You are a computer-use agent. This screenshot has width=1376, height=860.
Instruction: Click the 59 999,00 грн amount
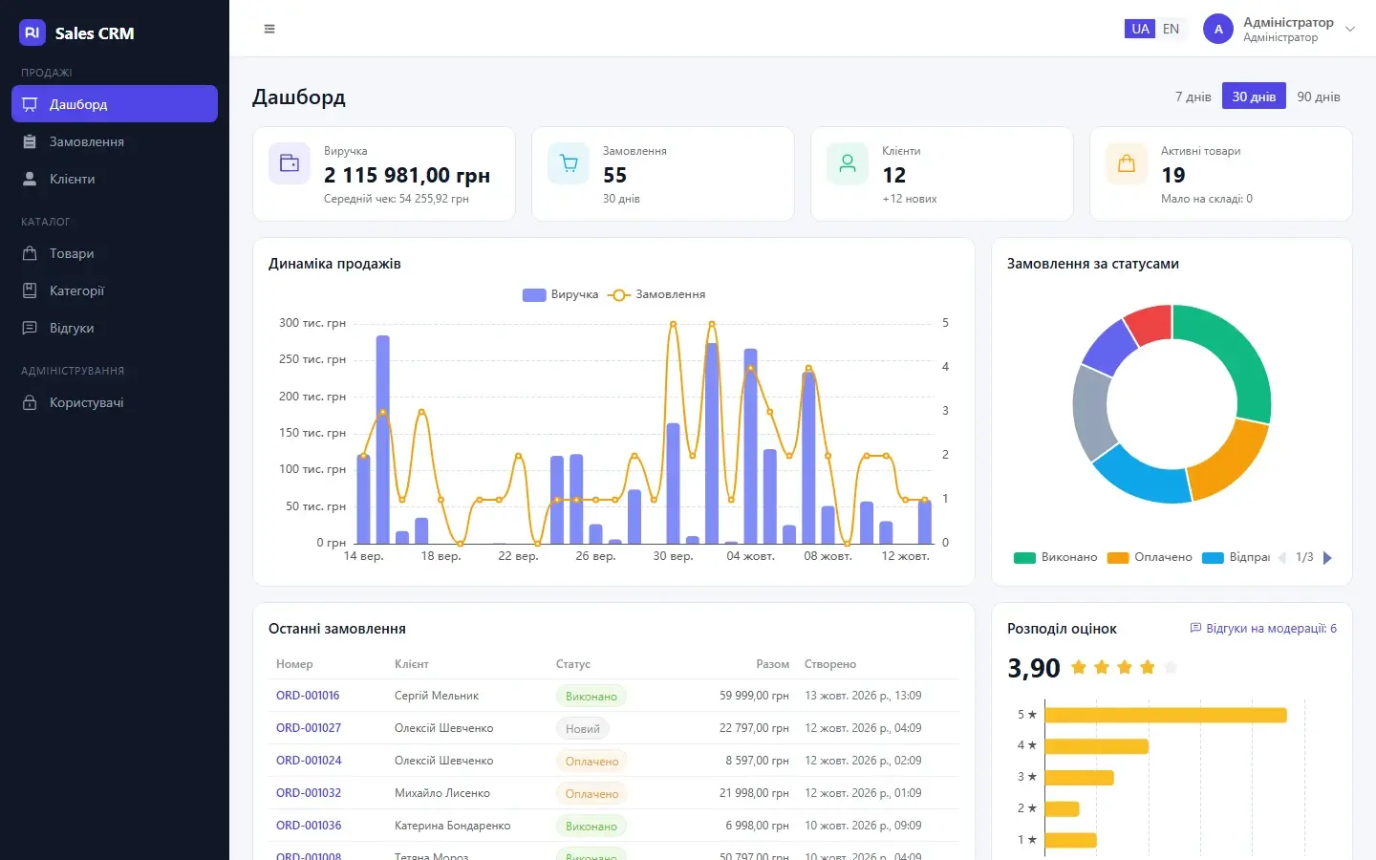coord(754,696)
